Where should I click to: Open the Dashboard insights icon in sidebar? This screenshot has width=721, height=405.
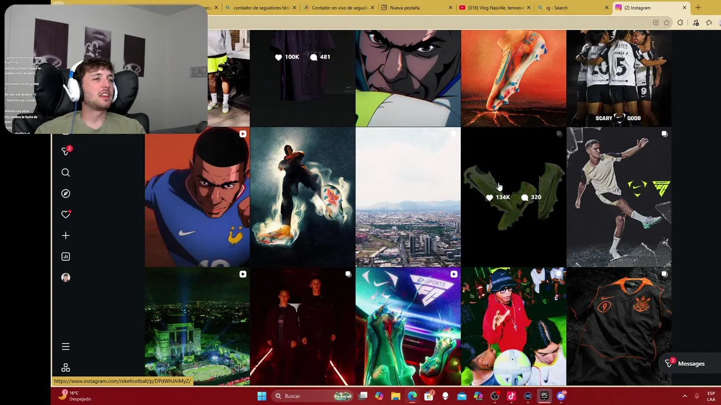65,256
